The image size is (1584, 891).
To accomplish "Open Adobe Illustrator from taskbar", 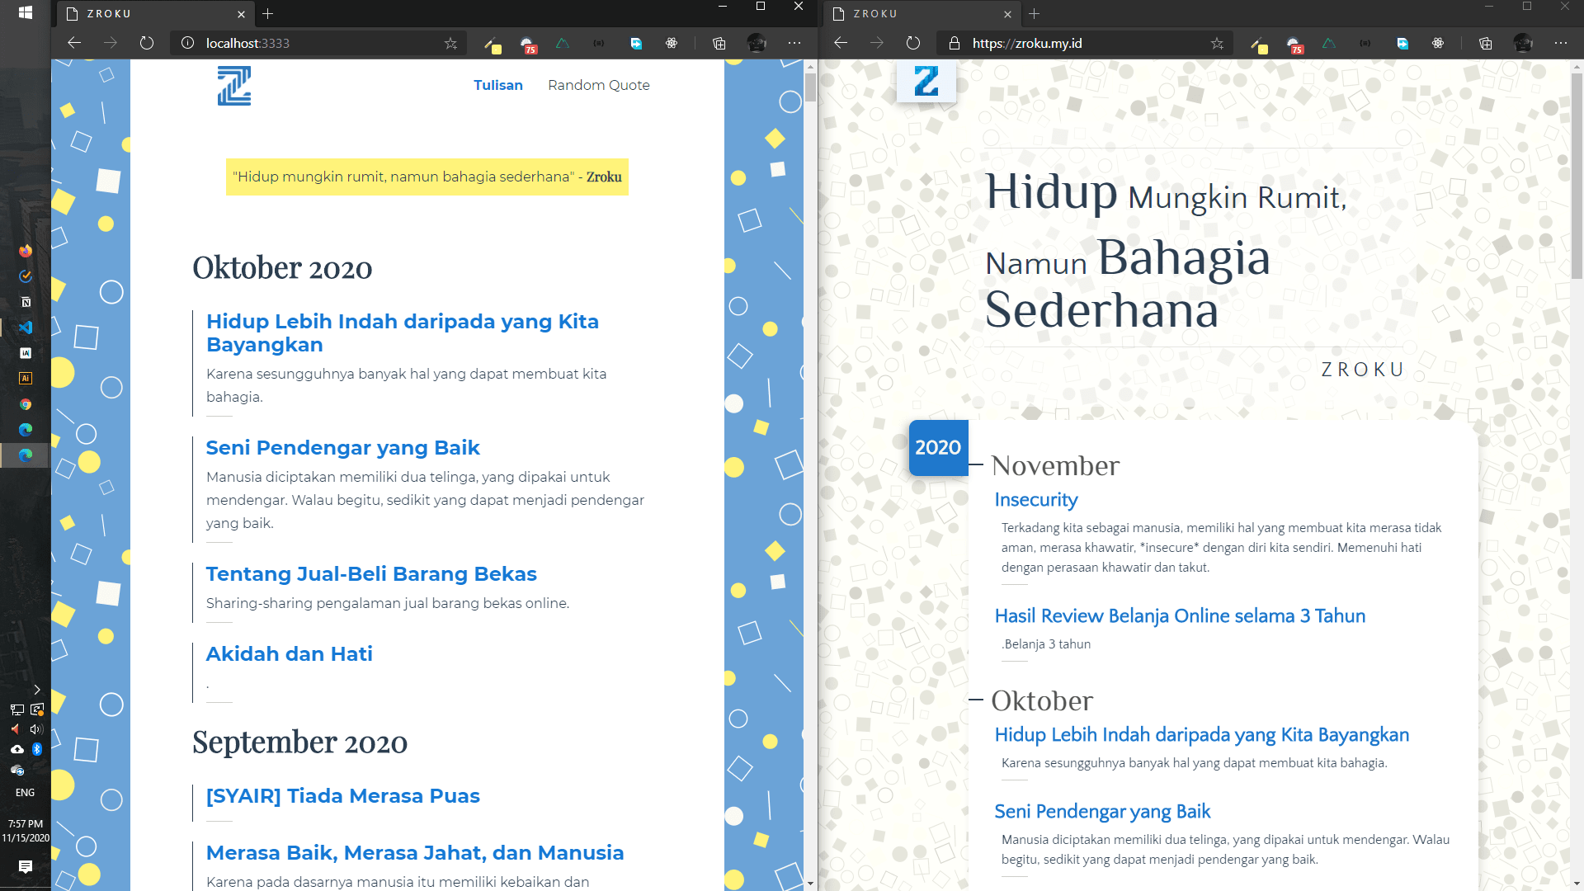I will pyautogui.click(x=26, y=379).
